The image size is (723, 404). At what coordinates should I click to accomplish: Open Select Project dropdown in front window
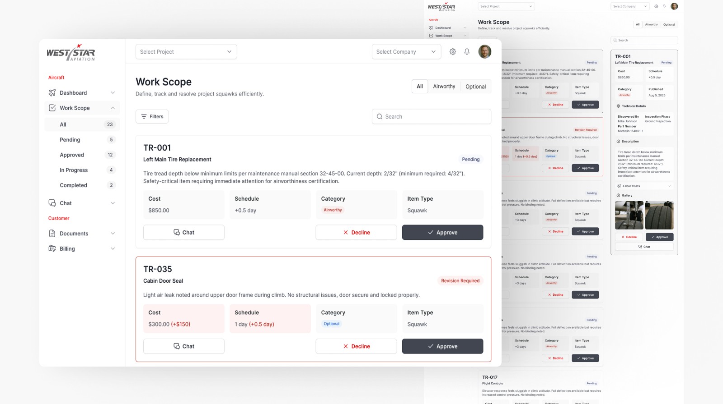click(x=186, y=52)
